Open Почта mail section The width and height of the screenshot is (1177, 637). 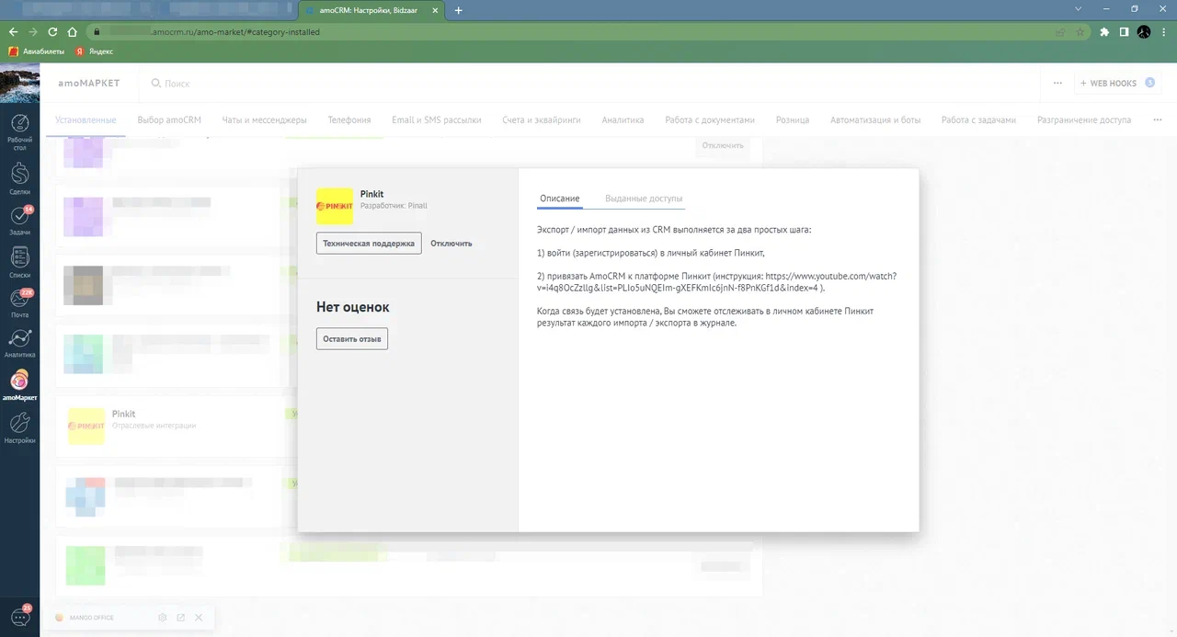click(x=19, y=301)
